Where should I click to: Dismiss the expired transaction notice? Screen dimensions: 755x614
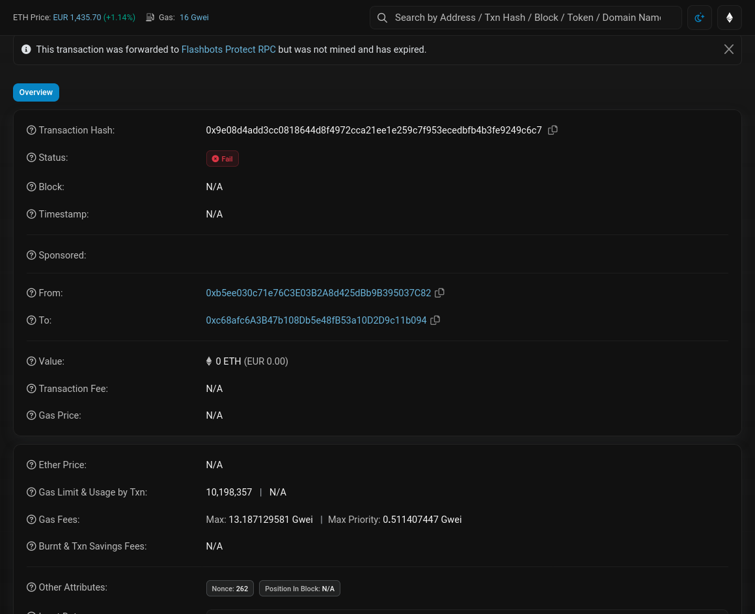tap(729, 49)
